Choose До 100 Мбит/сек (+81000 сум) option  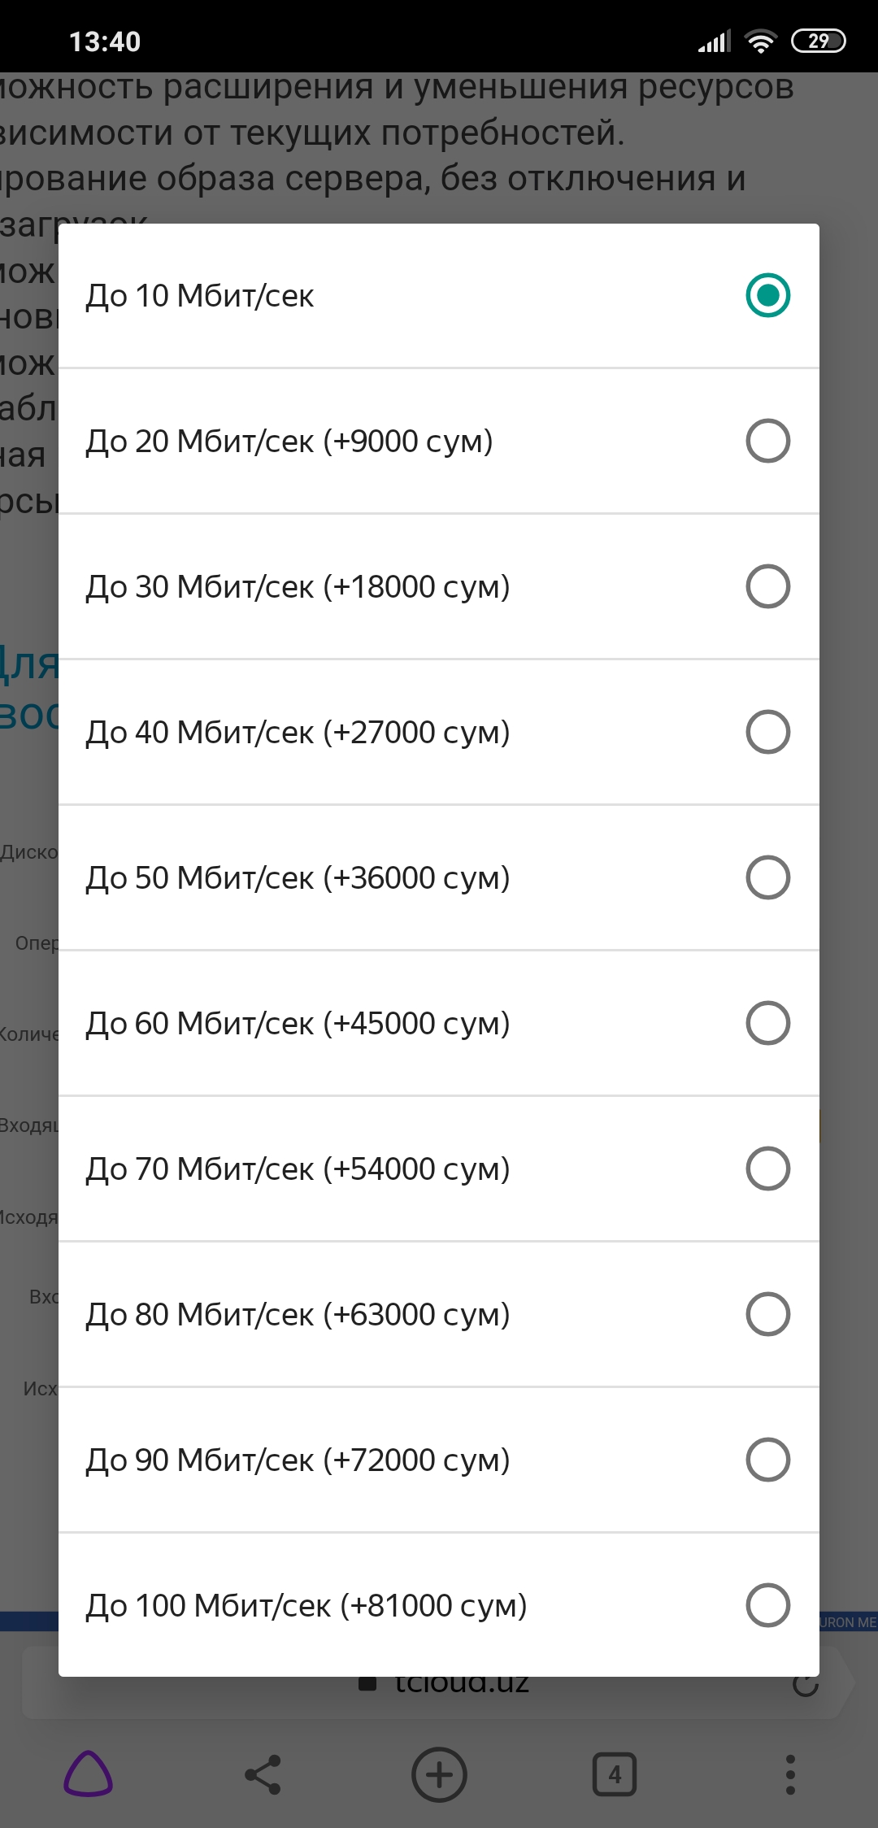click(439, 1605)
